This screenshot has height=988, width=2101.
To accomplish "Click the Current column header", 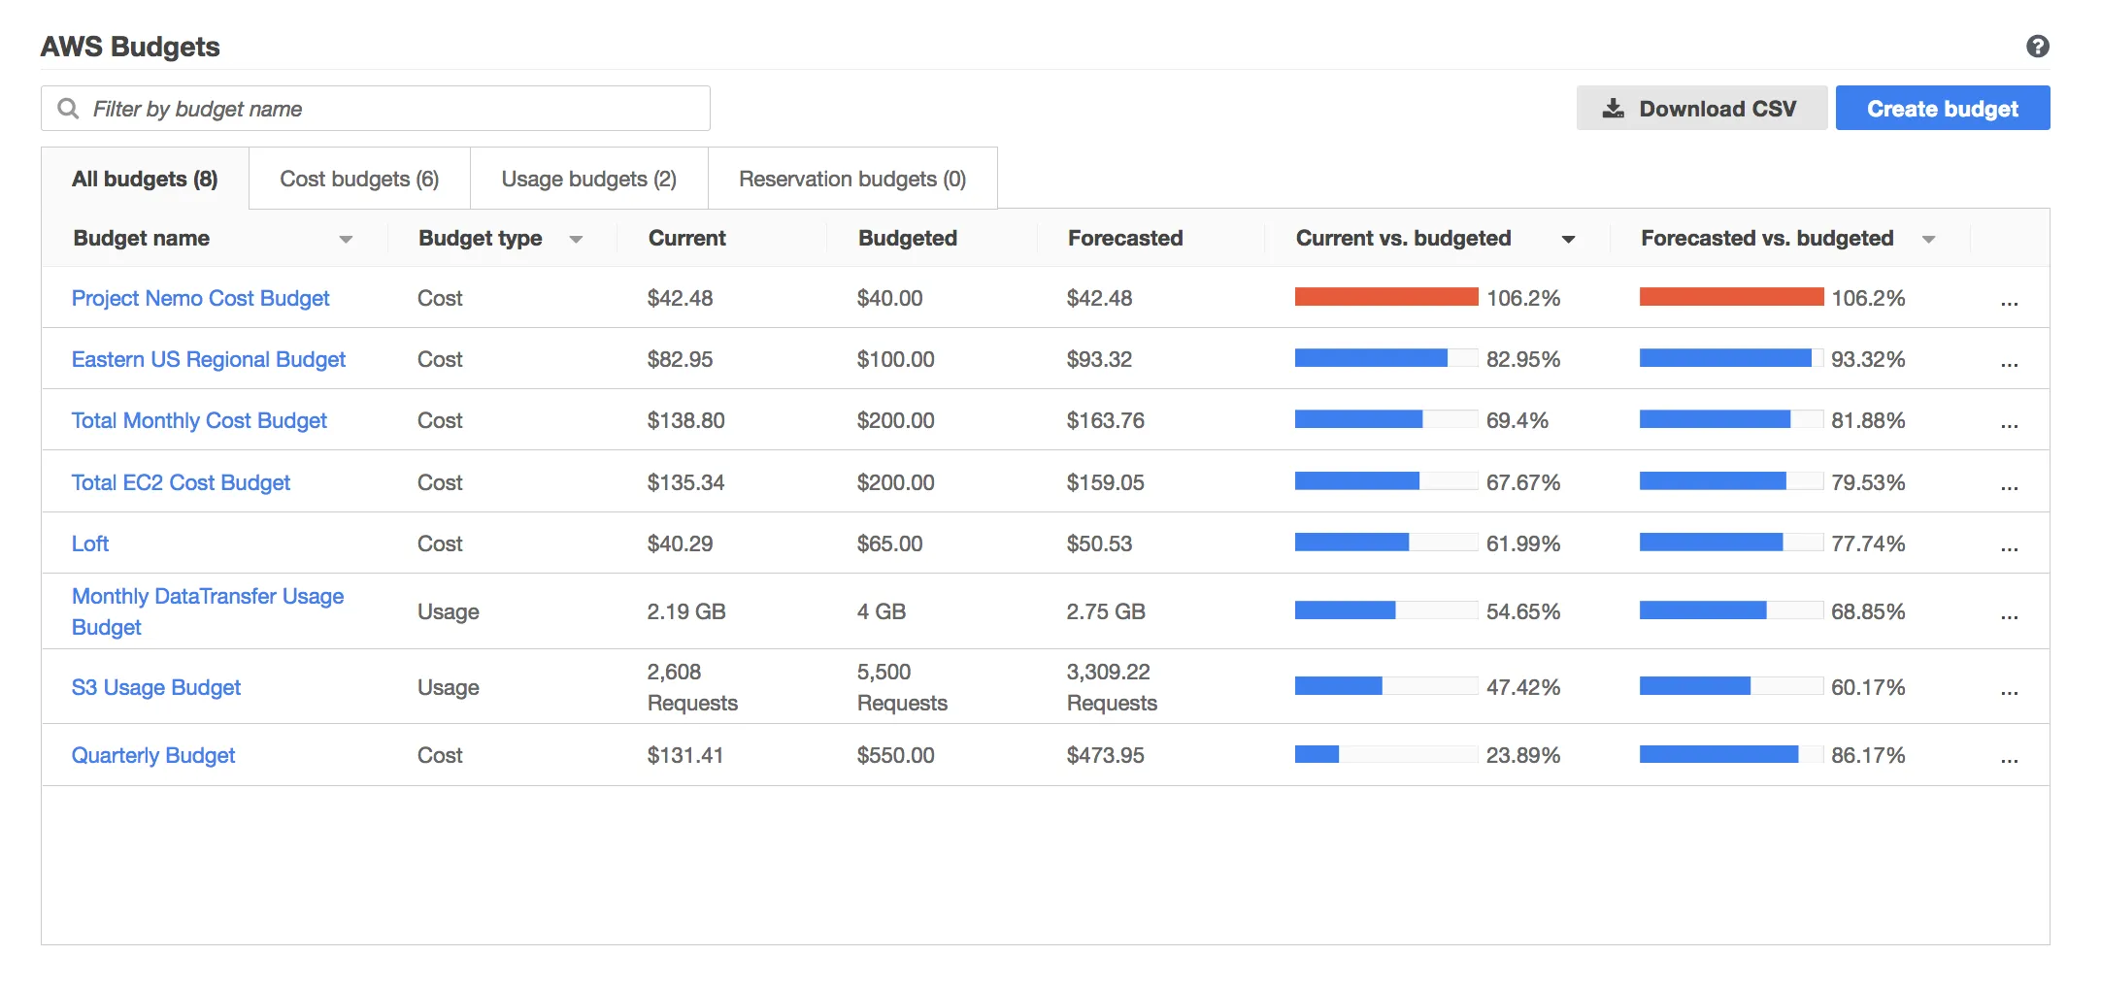I will (686, 238).
